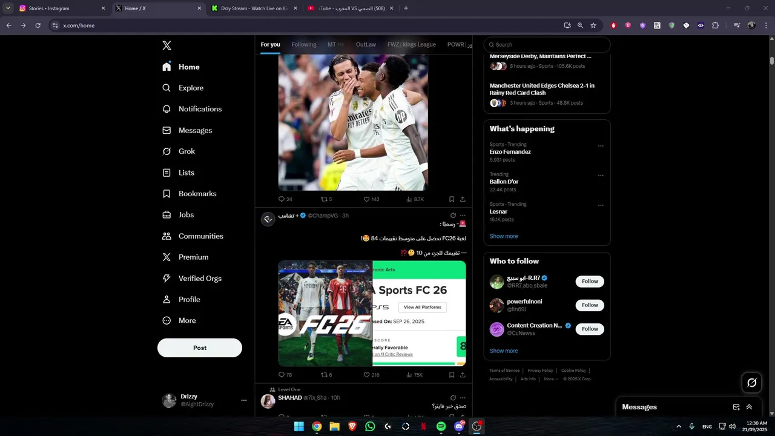
Task: Bookmark the FC26 ChampVG post
Action: [452, 375]
